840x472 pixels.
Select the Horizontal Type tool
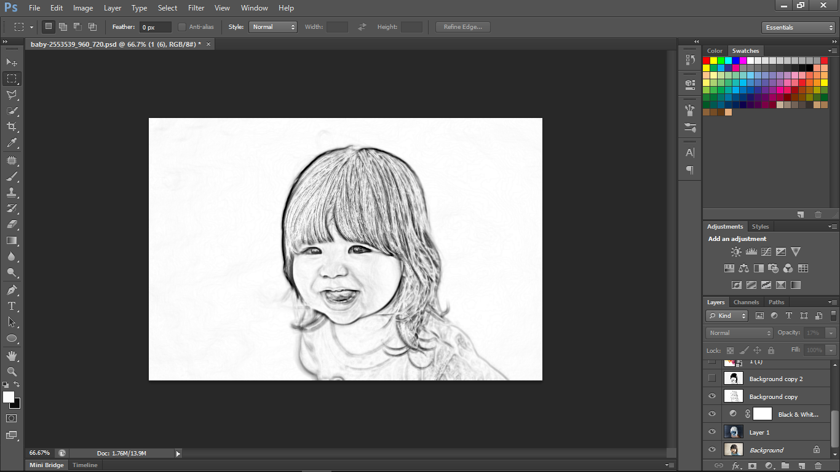click(12, 305)
